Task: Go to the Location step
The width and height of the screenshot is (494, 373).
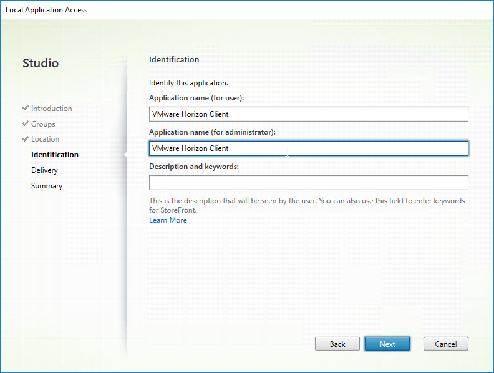Action: pyautogui.click(x=45, y=139)
